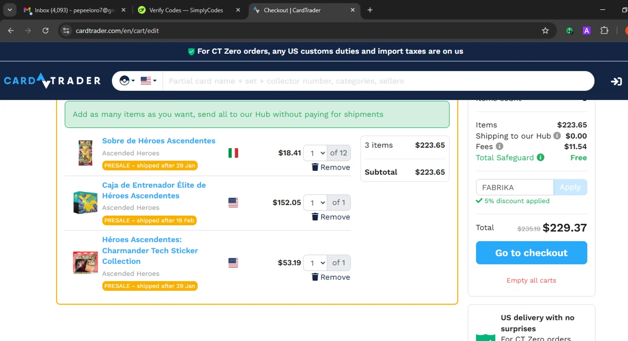The width and height of the screenshot is (628, 341).
Task: Click the US flag on Caja item
Action: [x=233, y=202]
